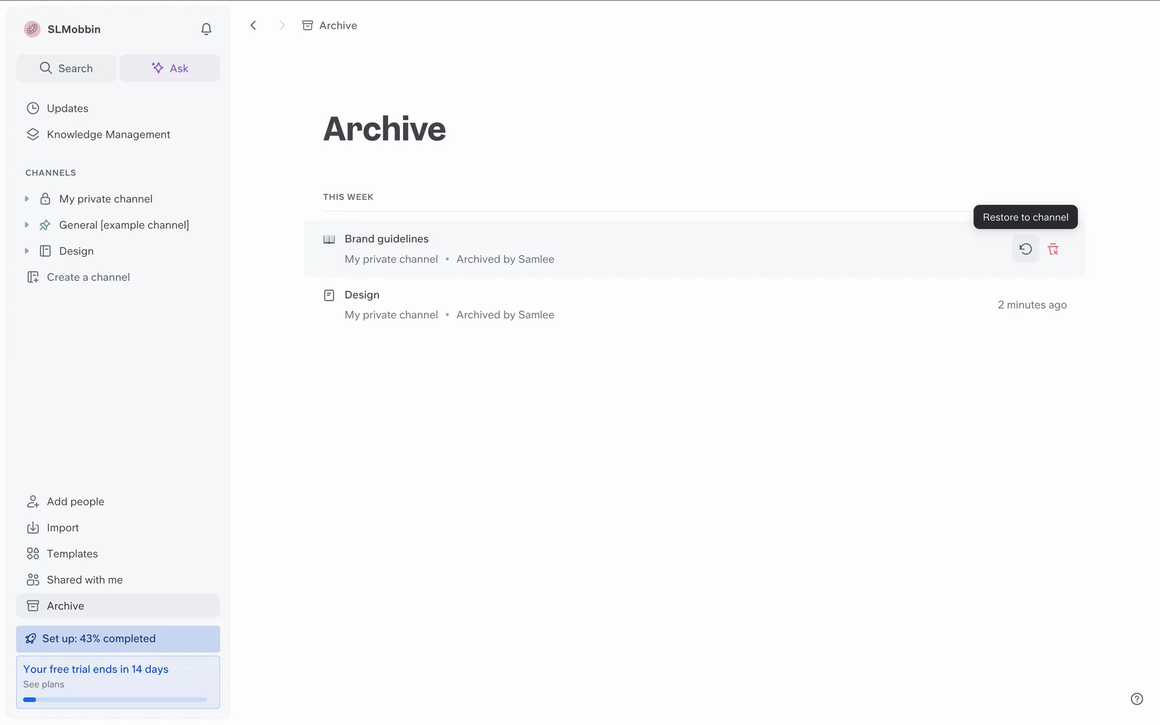Screen dimensions: 1160x725
Task: Click the SLMobbin workspace logo
Action: tap(32, 29)
